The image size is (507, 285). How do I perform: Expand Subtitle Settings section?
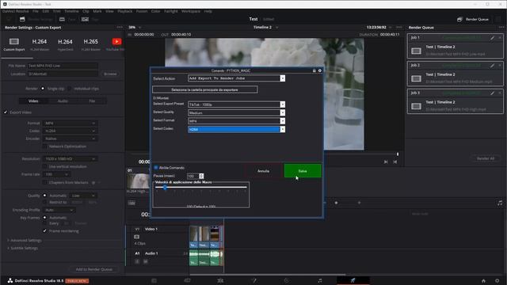coord(23,248)
